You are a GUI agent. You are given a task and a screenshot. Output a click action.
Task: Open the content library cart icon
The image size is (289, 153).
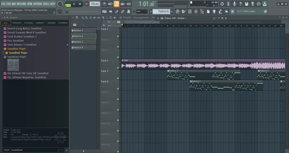click(x=232, y=12)
